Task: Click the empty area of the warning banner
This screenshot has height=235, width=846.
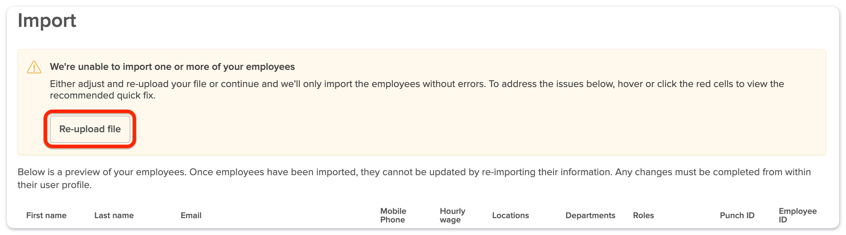Action: (467, 129)
